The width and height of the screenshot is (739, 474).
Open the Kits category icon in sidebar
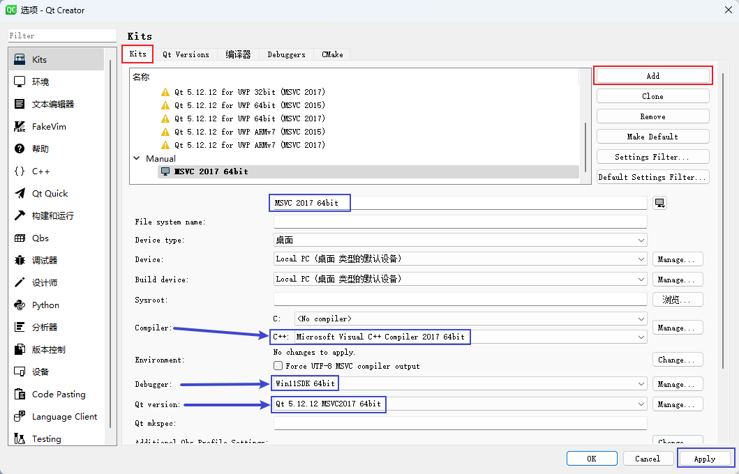(x=20, y=60)
